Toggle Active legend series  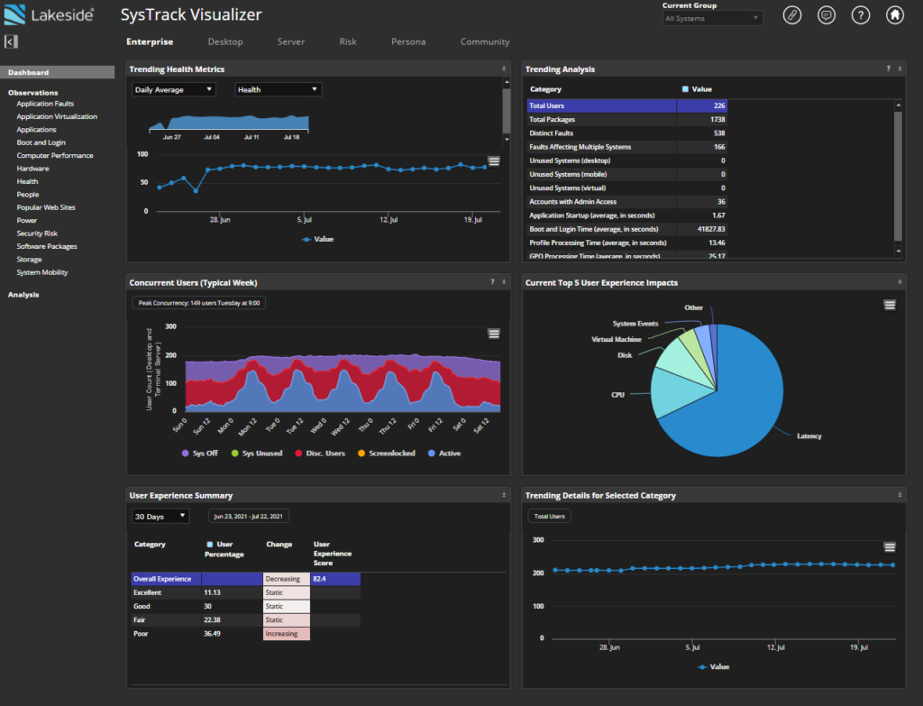pos(444,454)
